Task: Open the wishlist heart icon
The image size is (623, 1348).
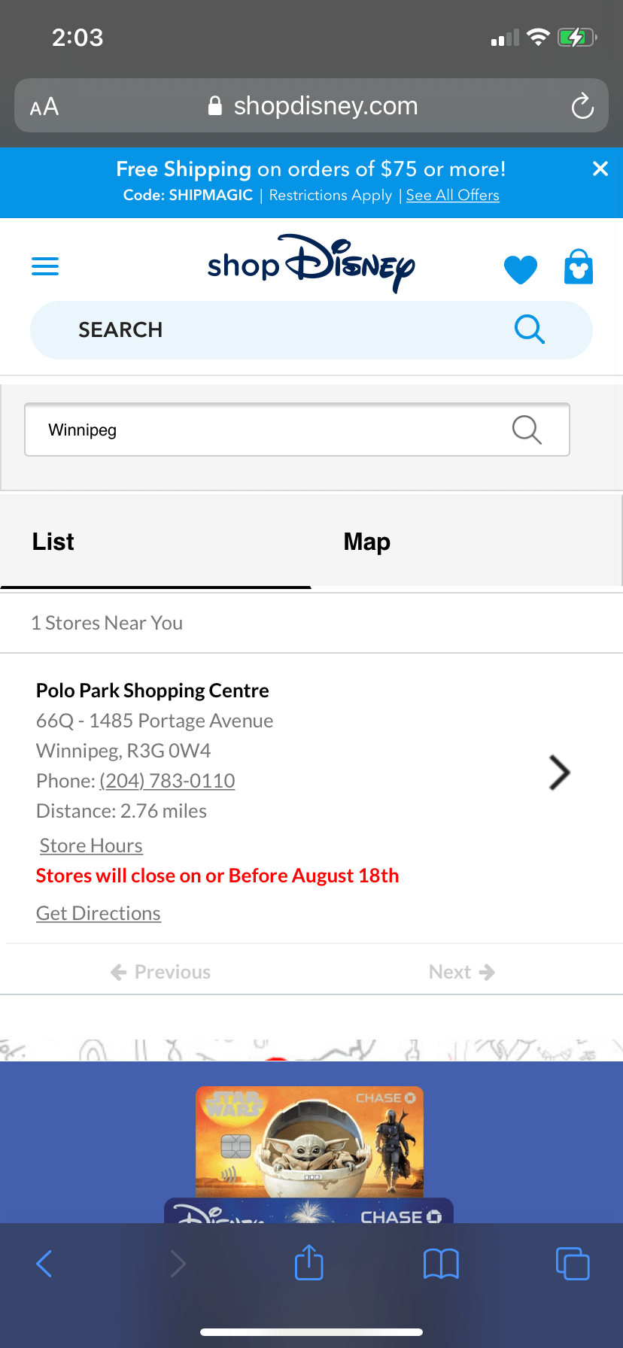Action: coord(520,269)
